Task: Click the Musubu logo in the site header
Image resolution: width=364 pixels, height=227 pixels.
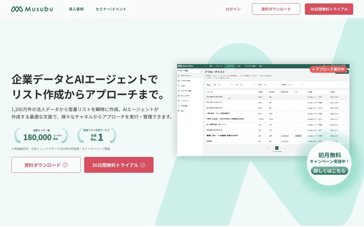Action: (32, 9)
